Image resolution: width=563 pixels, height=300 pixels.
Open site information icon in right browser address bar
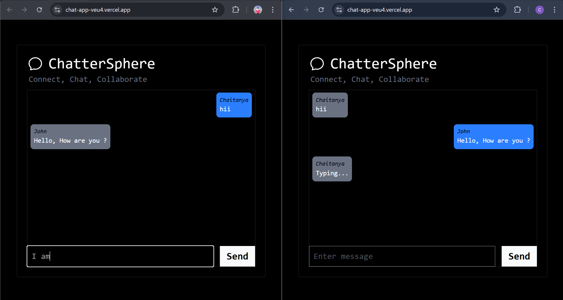(339, 10)
